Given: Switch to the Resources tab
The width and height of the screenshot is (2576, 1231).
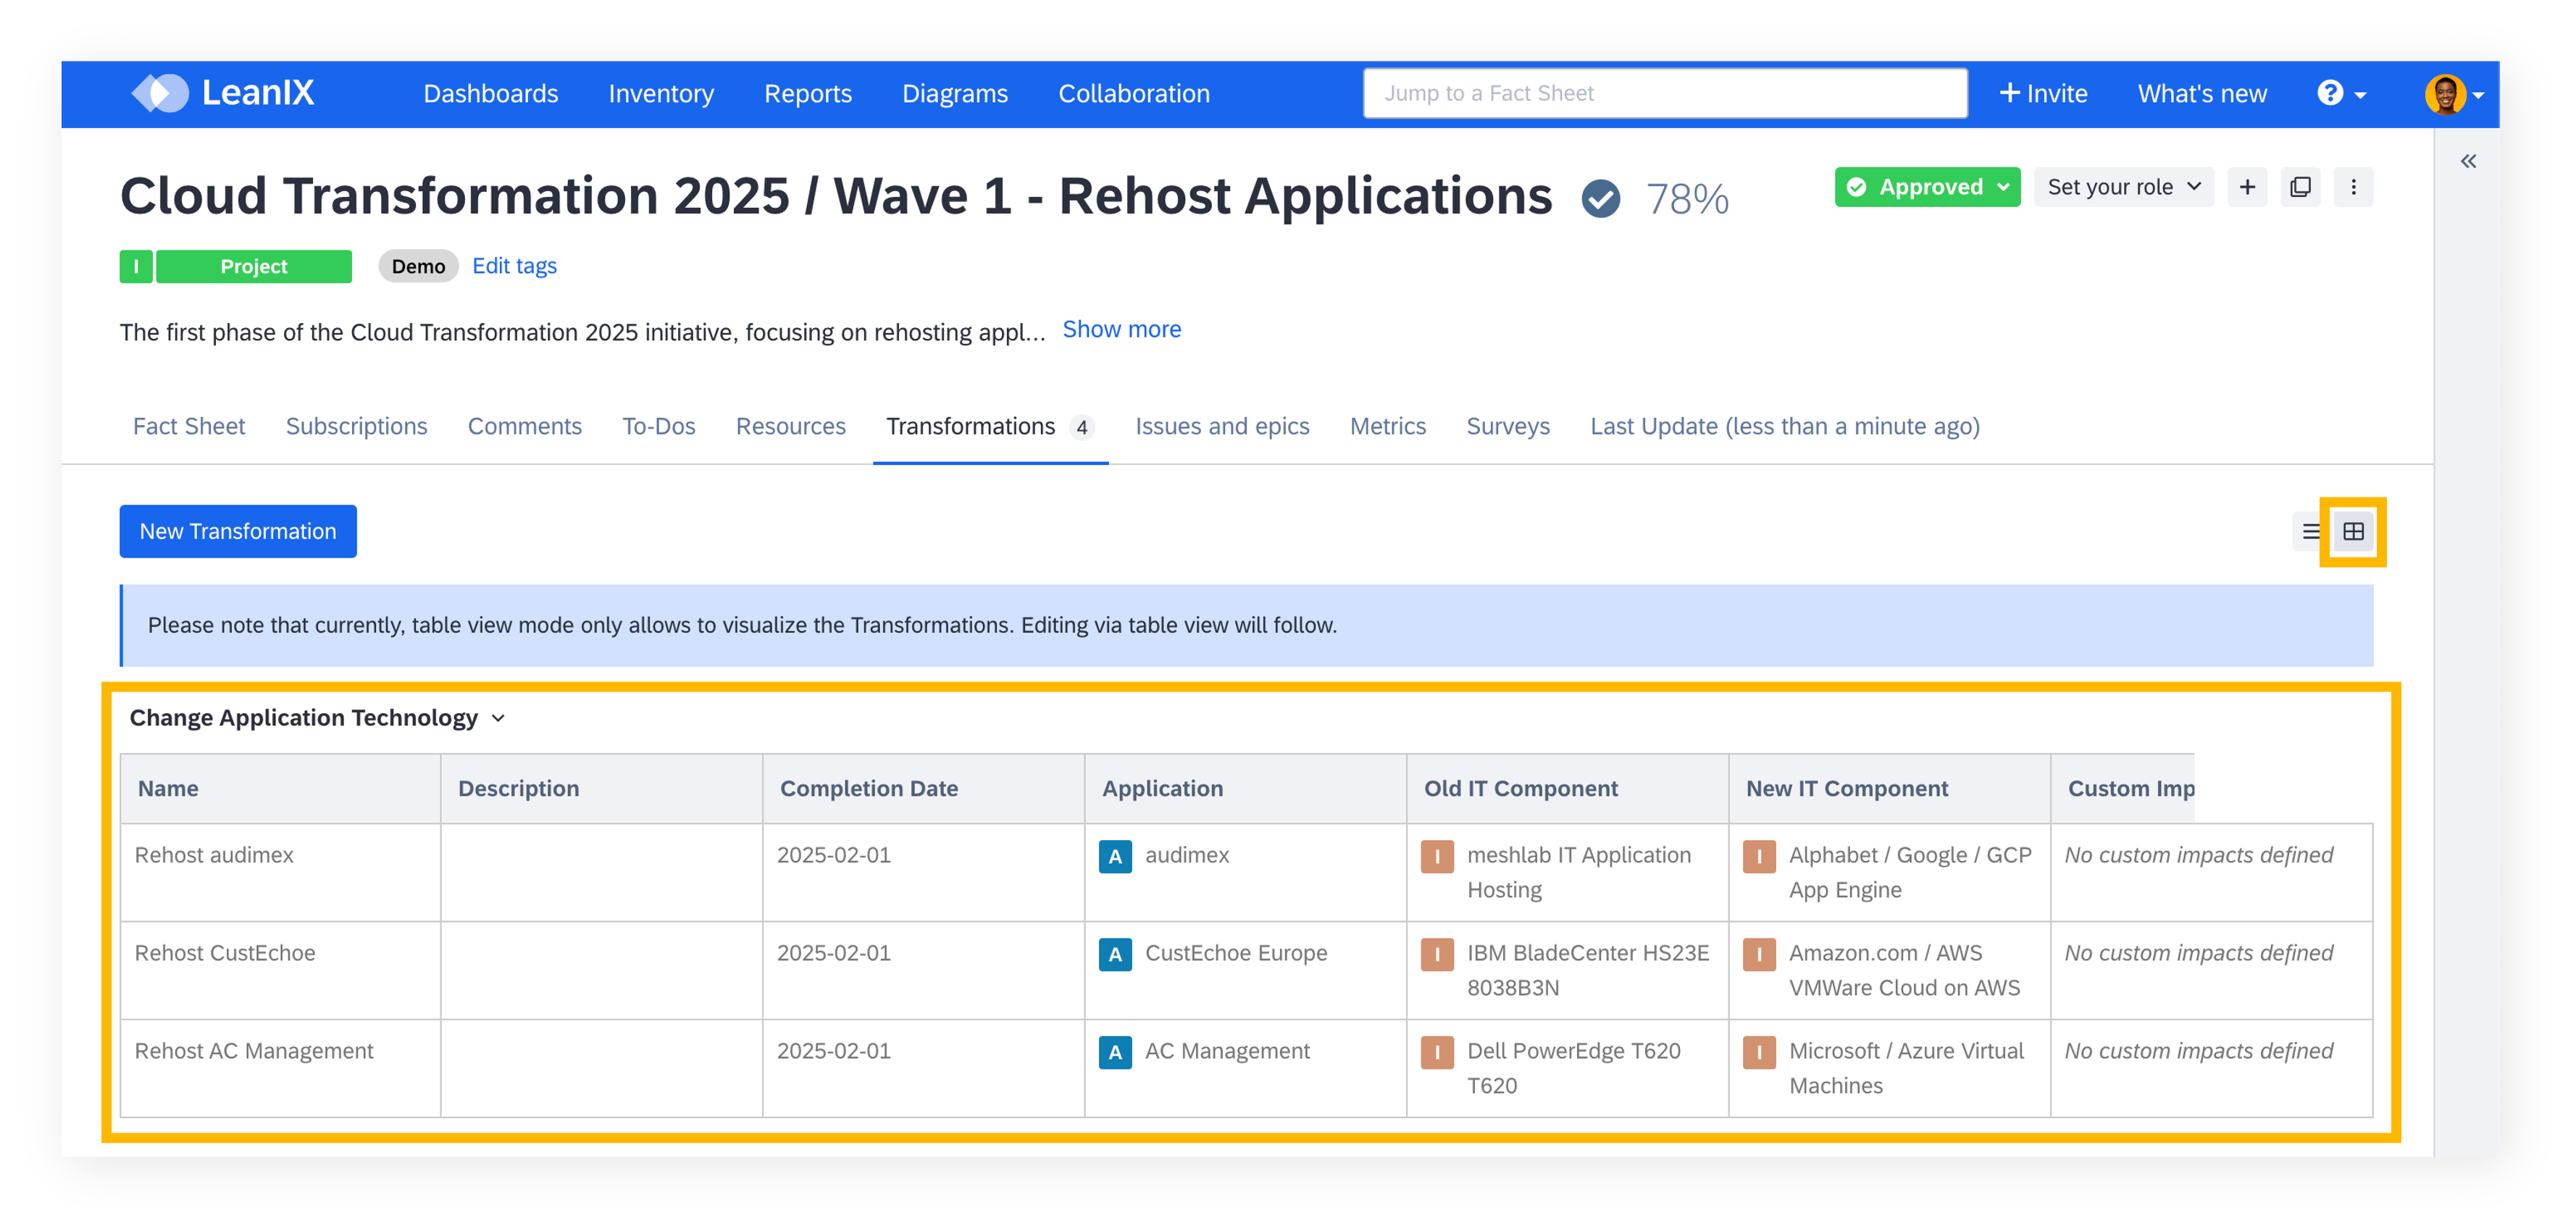Looking at the screenshot, I should pos(790,427).
